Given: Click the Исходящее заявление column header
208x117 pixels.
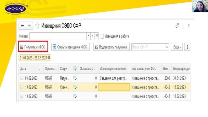Looking at the screenshot, I should point(114,69).
